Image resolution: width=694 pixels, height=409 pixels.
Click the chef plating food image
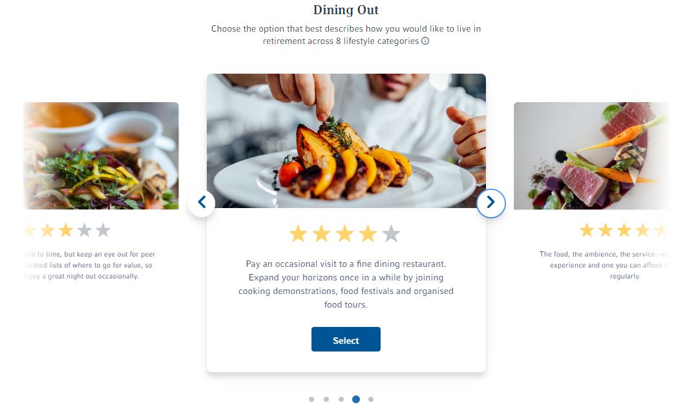pyautogui.click(x=346, y=140)
